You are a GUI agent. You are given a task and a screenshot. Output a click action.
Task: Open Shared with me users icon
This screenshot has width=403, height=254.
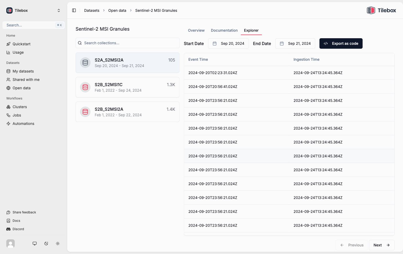point(8,80)
